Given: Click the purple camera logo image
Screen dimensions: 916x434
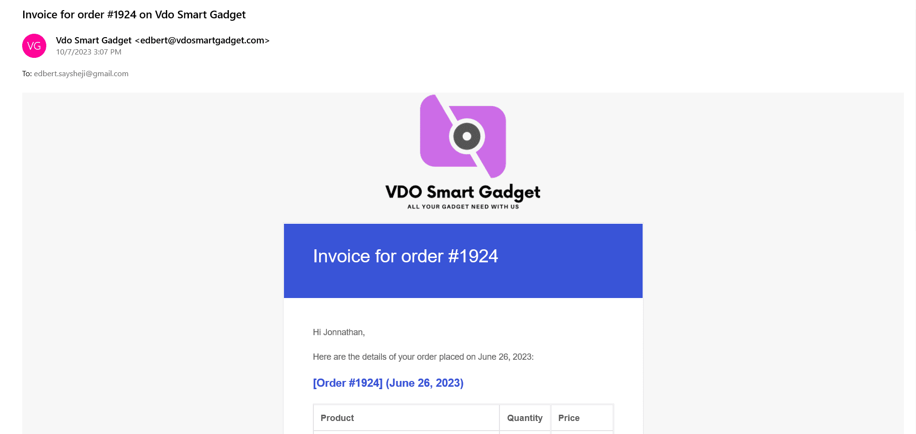Looking at the screenshot, I should tap(463, 136).
